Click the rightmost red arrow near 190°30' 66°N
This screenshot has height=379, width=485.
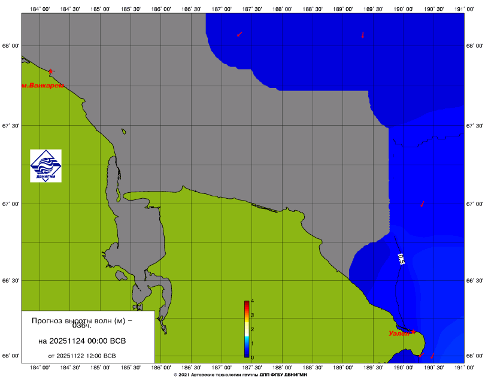(x=432, y=356)
